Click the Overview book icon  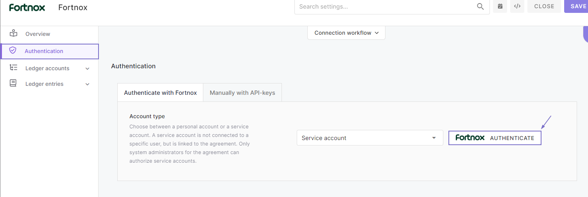(x=14, y=33)
